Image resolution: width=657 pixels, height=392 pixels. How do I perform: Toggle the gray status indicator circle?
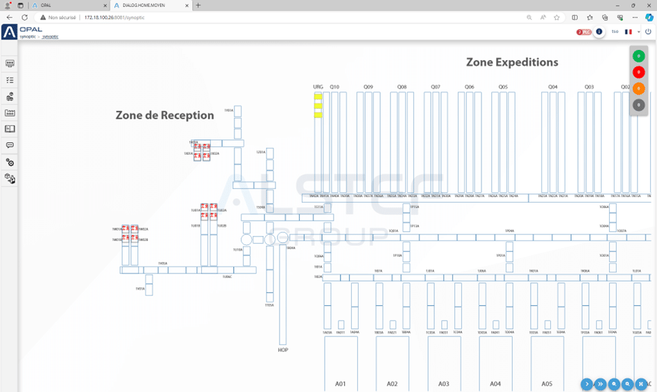click(x=638, y=105)
